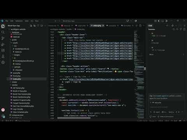This screenshot has width=187, height=140.
Task: Open Edit menu
Action: click(12, 21)
